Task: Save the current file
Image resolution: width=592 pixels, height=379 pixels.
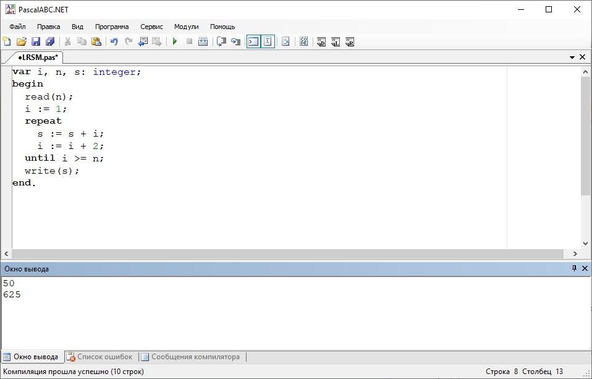Action: tap(36, 41)
